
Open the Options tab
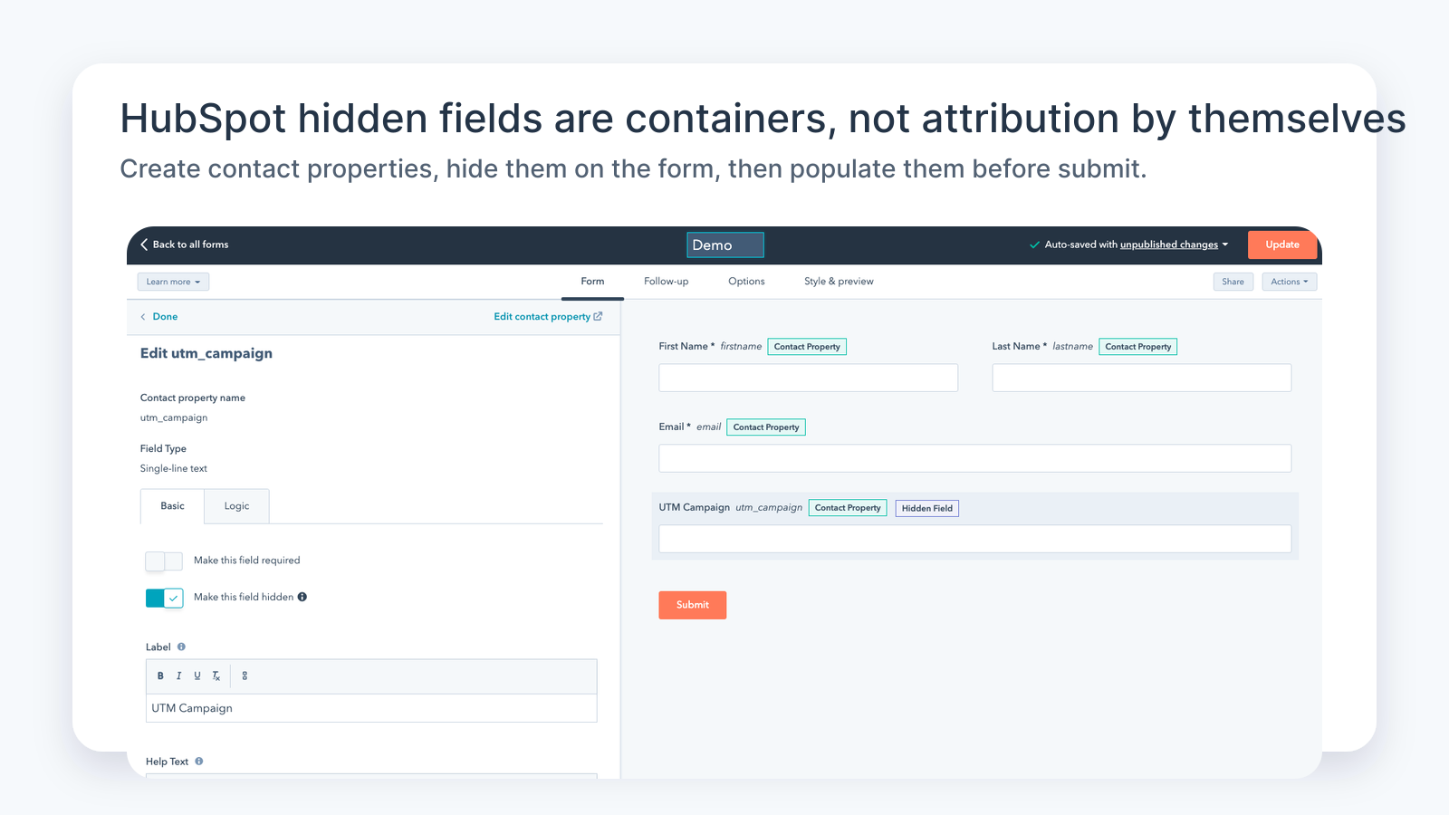coord(746,282)
